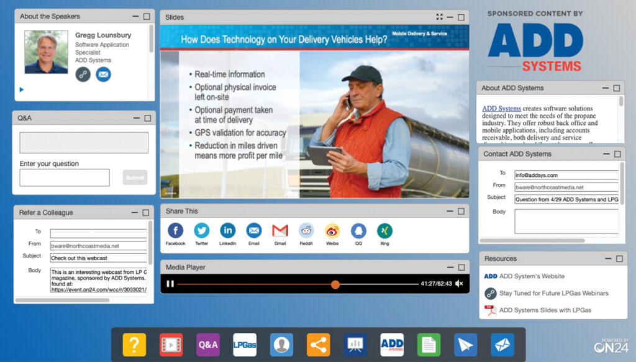
Task: Open the Help dock icon
Action: (134, 344)
